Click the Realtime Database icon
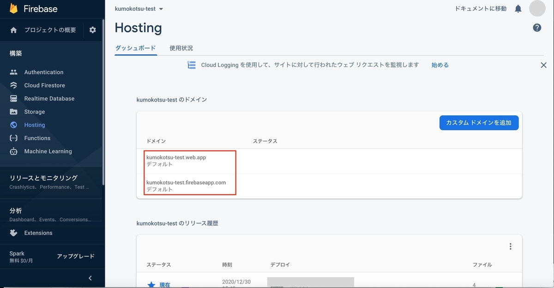Viewport: 554px width, 288px height. click(x=13, y=99)
